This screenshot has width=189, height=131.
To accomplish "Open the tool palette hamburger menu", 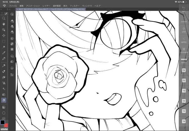I will (x=2, y=13).
